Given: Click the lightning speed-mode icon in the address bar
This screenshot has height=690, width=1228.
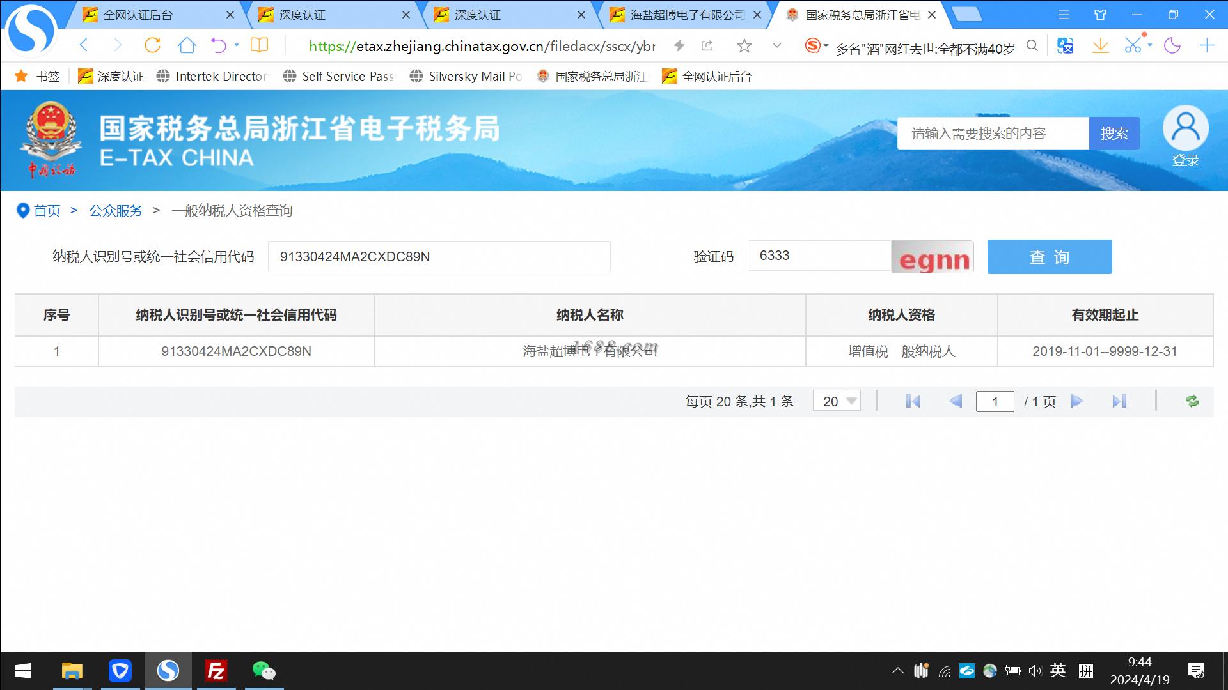Looking at the screenshot, I should [679, 45].
